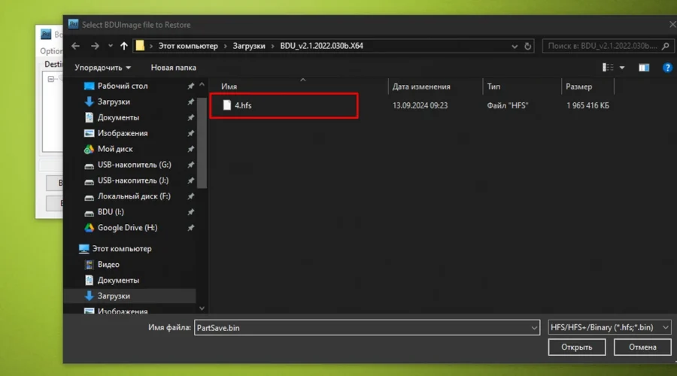Refresh the current folder view
Viewport: 677px width, 376px height.
(x=527, y=46)
